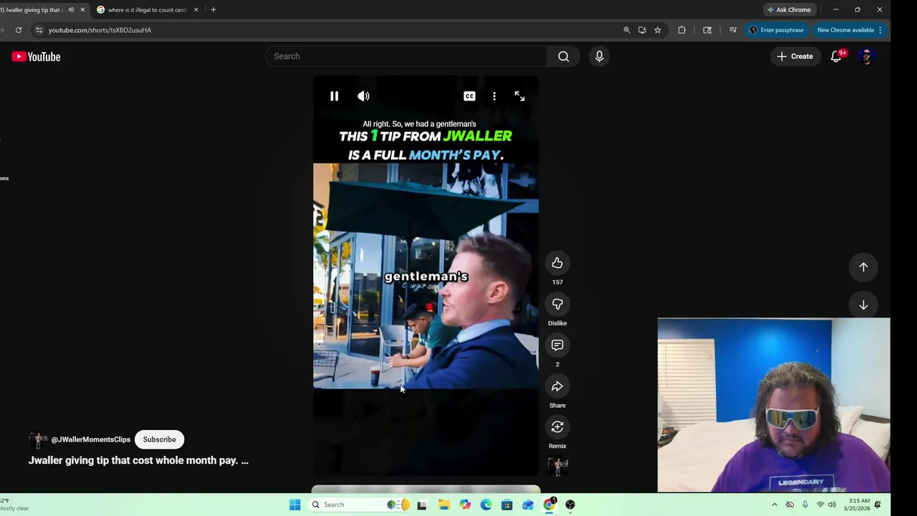Open the Chrome Extensions puzzle menu

(681, 30)
